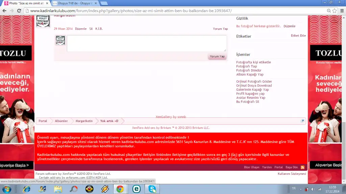Click the 29 Nisan 2014 date link

point(63,29)
